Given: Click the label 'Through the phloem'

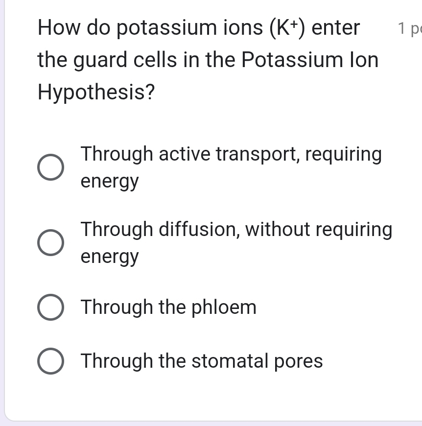Looking at the screenshot, I should 168,308.
